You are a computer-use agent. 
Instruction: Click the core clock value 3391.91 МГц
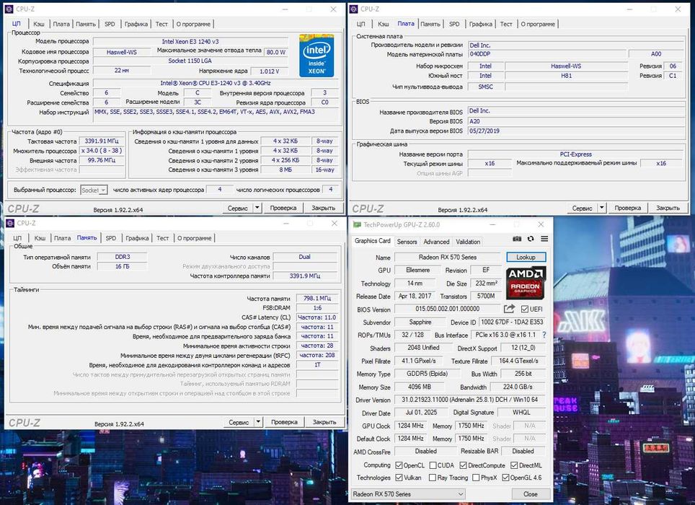point(102,141)
